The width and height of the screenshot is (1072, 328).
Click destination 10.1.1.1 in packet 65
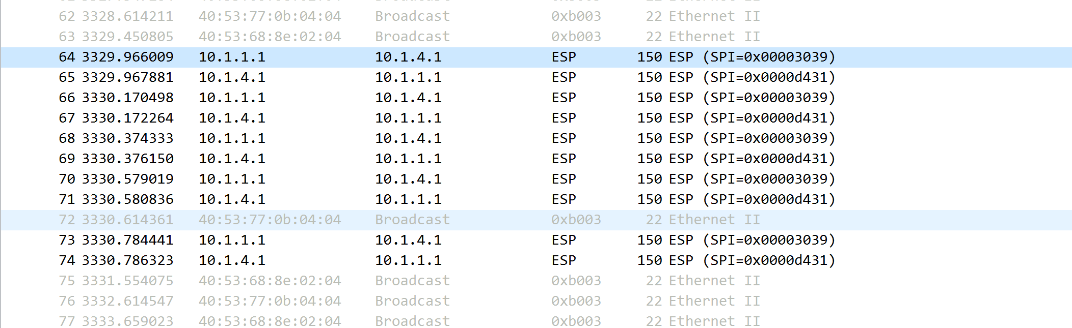[x=408, y=77]
